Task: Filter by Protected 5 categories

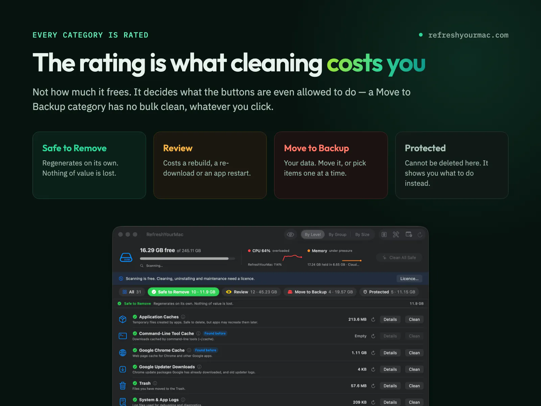Action: [x=389, y=292]
